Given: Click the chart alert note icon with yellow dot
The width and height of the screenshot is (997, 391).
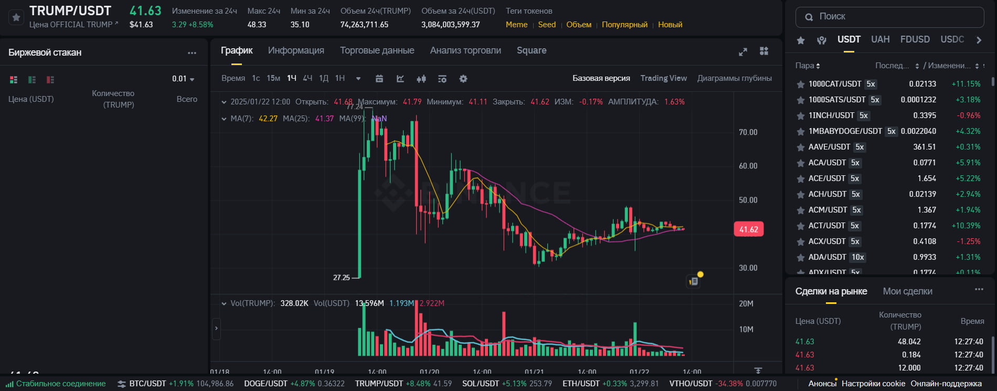Looking at the screenshot, I should point(694,281).
